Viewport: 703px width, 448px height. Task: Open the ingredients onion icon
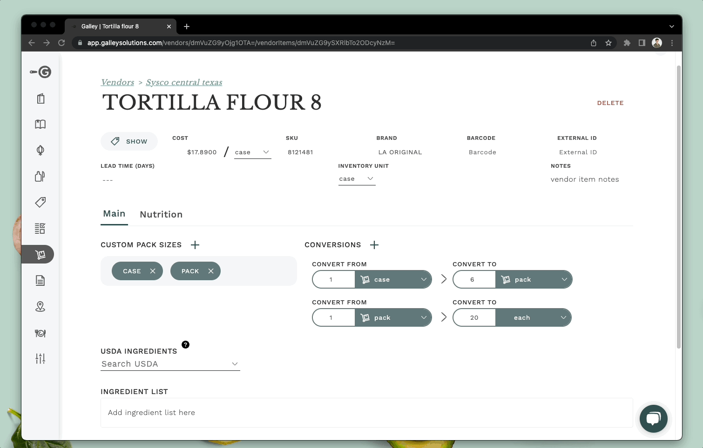[40, 150]
